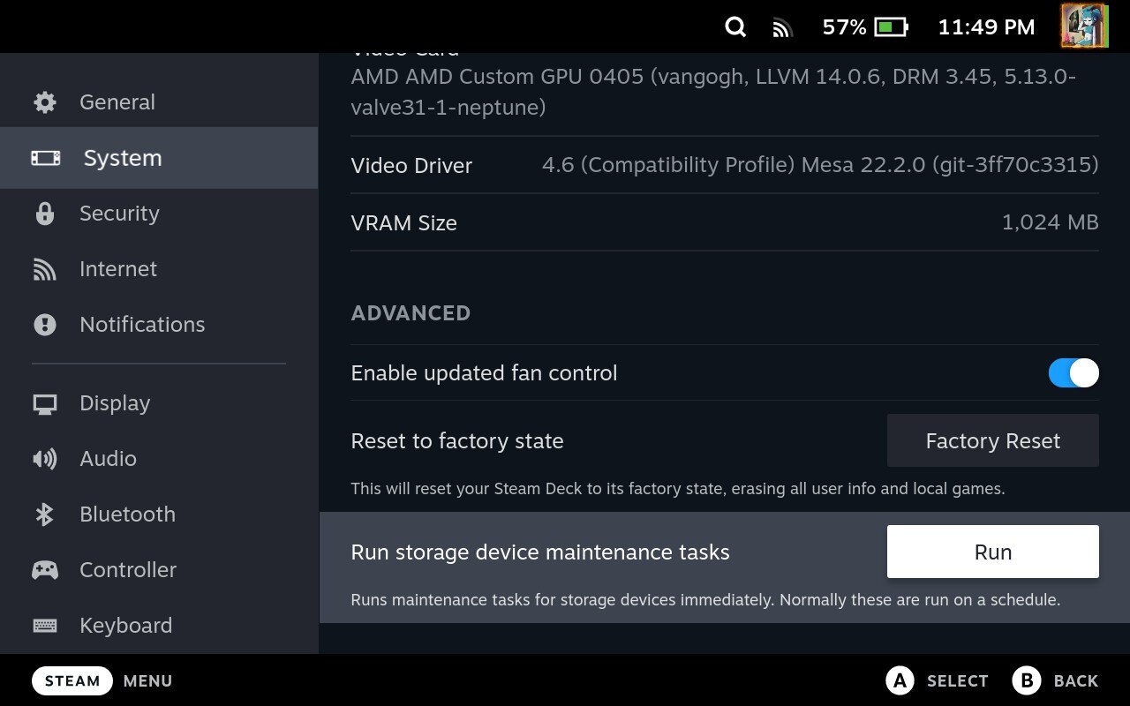The width and height of the screenshot is (1130, 706).
Task: Click the 1,024 MB value
Action: click(x=1050, y=222)
